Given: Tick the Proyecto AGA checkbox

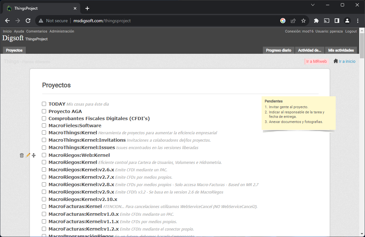Looking at the screenshot, I should [x=44, y=111].
